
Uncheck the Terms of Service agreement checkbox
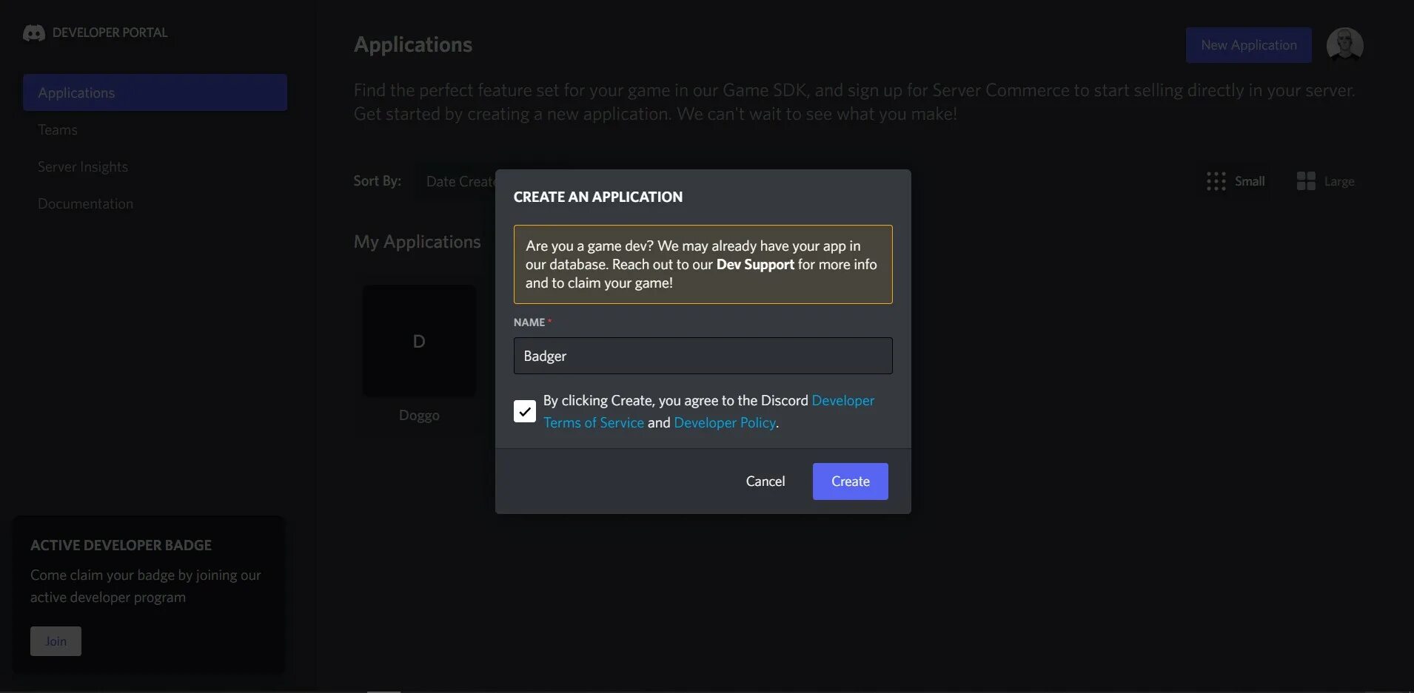coord(525,411)
